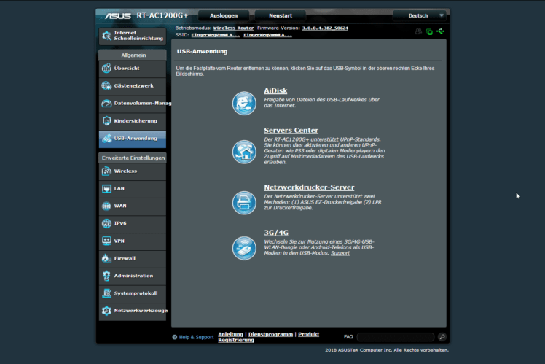Click the Help & Support question icon
Screen dimensions: 545x364
coord(175,337)
